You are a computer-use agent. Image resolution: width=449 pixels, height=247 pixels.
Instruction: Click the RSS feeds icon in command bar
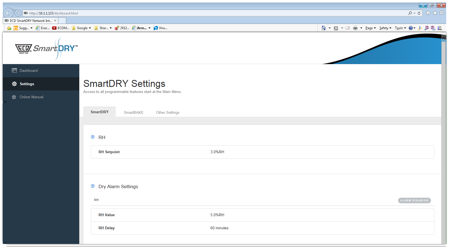336,28
